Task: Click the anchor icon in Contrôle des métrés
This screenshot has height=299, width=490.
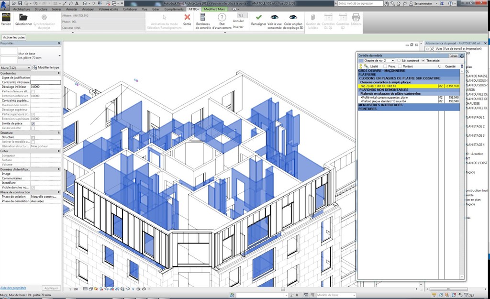Action: [x=462, y=56]
